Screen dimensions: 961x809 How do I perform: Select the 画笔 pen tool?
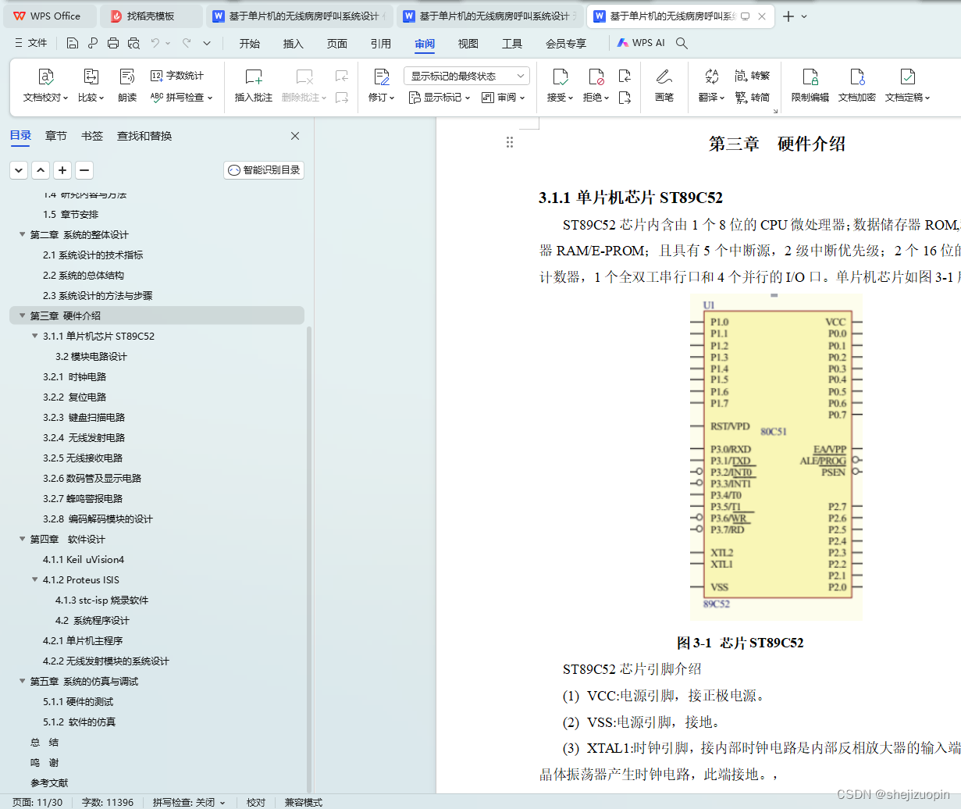coord(664,85)
